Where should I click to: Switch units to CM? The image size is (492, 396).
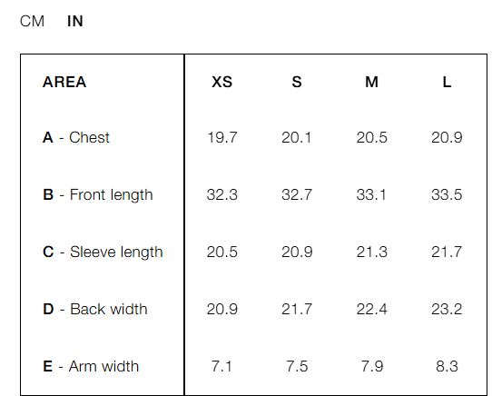click(32, 22)
